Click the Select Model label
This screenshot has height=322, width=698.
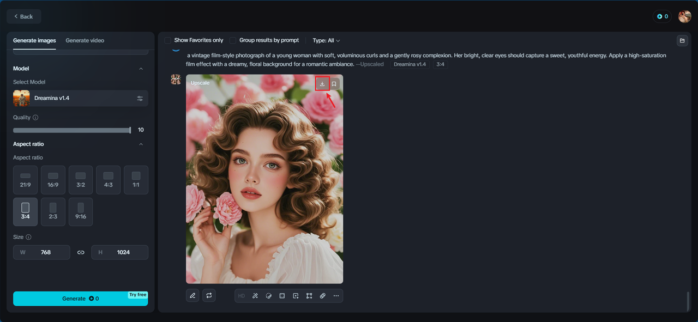[x=29, y=82]
